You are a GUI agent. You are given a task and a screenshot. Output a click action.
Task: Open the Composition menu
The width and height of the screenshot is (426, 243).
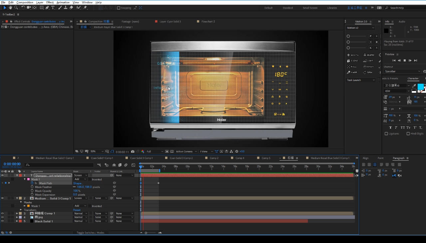(25, 2)
